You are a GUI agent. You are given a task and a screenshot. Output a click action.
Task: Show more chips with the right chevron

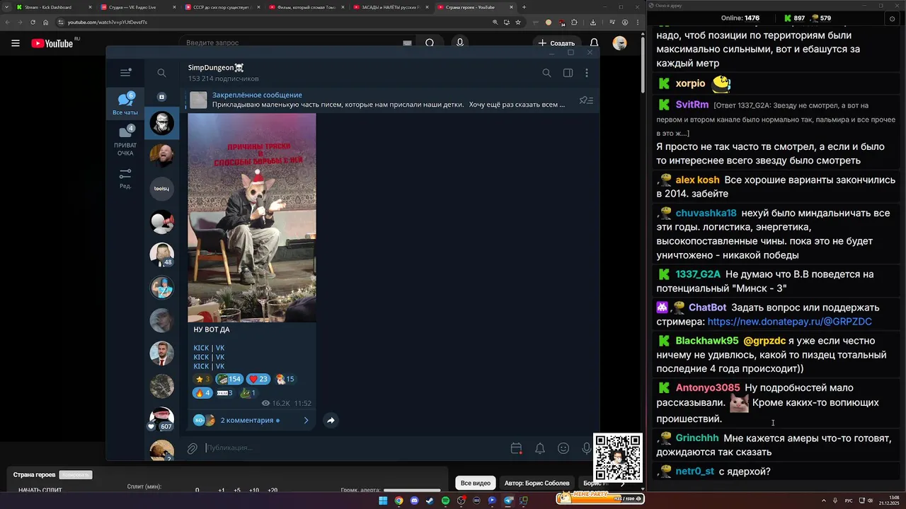(x=623, y=484)
